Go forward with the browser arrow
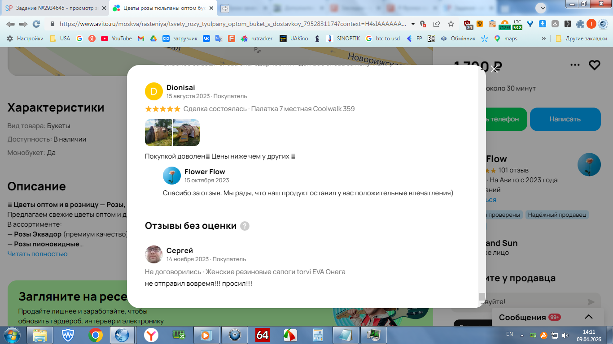The width and height of the screenshot is (613, 344). point(23,24)
